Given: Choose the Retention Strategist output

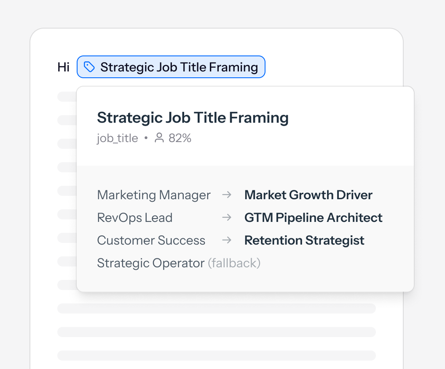Looking at the screenshot, I should pos(304,240).
